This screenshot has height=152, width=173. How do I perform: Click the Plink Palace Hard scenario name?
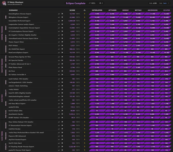15,67
